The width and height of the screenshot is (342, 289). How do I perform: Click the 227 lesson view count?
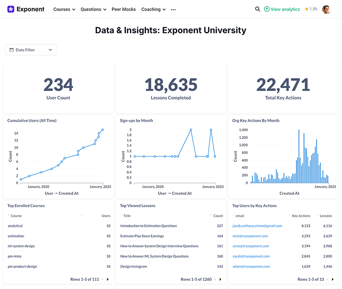pos(220,226)
